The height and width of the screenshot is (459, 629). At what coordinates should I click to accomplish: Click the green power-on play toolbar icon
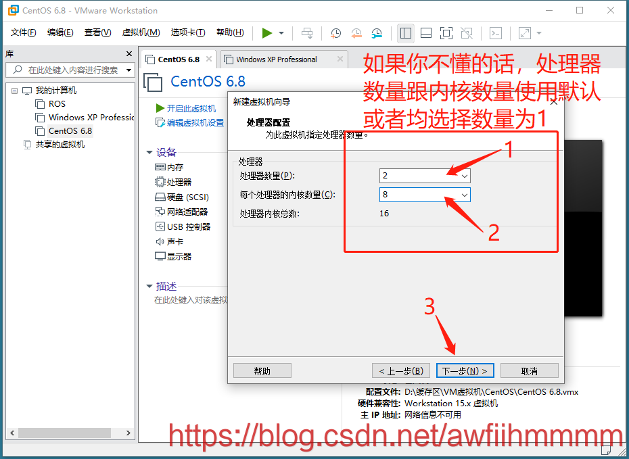[267, 33]
